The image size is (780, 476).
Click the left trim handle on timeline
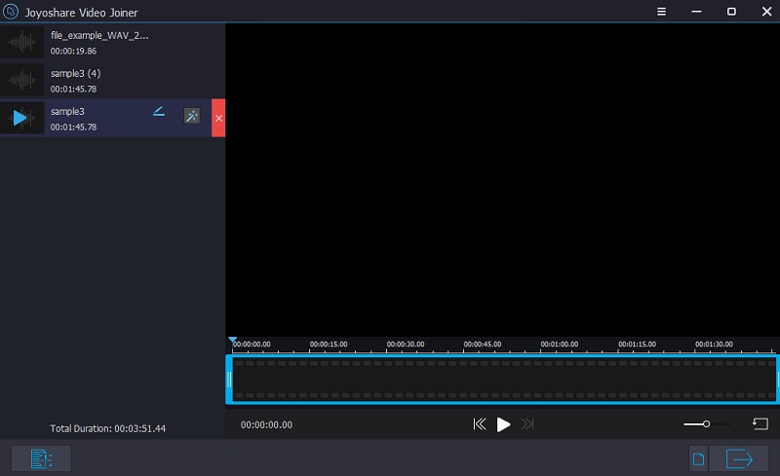[x=230, y=379]
